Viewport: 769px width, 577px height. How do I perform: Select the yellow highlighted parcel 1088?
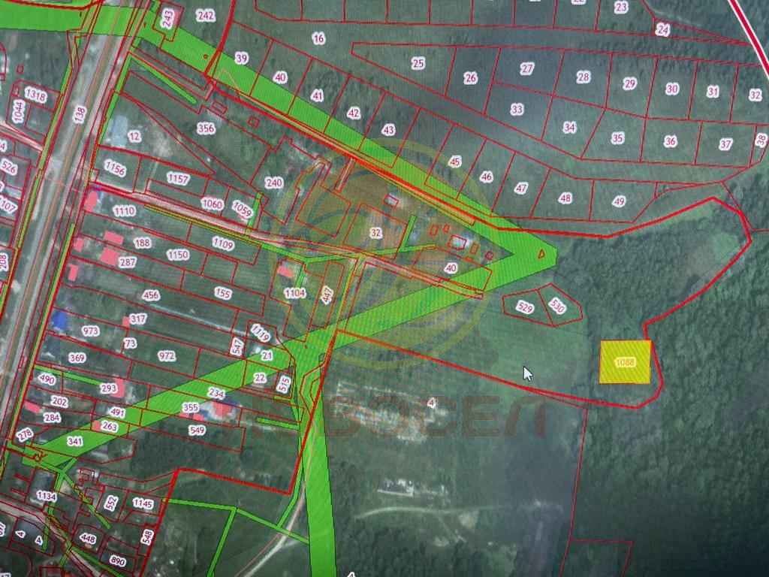pos(625,362)
